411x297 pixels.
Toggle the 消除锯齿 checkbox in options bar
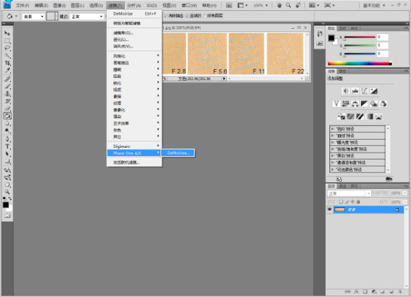pyautogui.click(x=165, y=16)
